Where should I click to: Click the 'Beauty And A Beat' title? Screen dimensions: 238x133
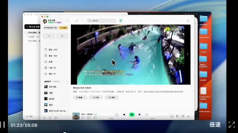[82, 88]
